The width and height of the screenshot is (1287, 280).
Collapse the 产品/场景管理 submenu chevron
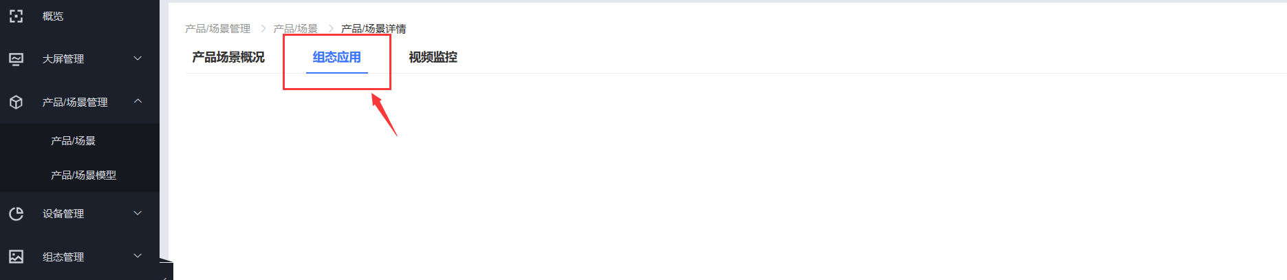pyautogui.click(x=138, y=101)
